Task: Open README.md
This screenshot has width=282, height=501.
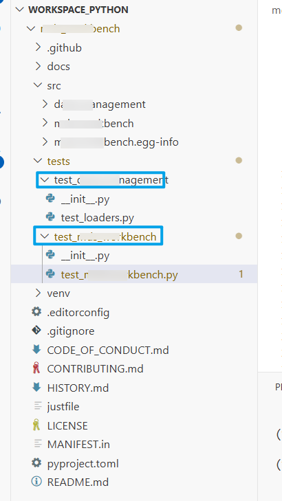Action: (78, 482)
